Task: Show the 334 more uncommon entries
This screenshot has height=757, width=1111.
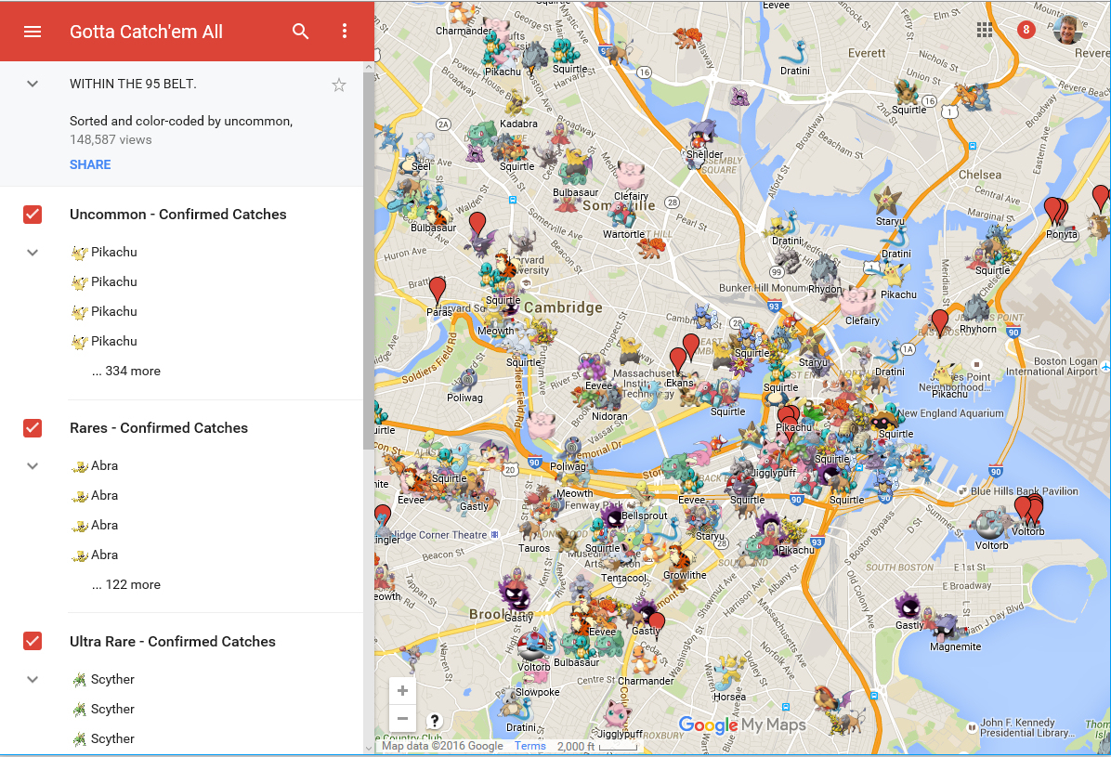Action: (x=126, y=371)
